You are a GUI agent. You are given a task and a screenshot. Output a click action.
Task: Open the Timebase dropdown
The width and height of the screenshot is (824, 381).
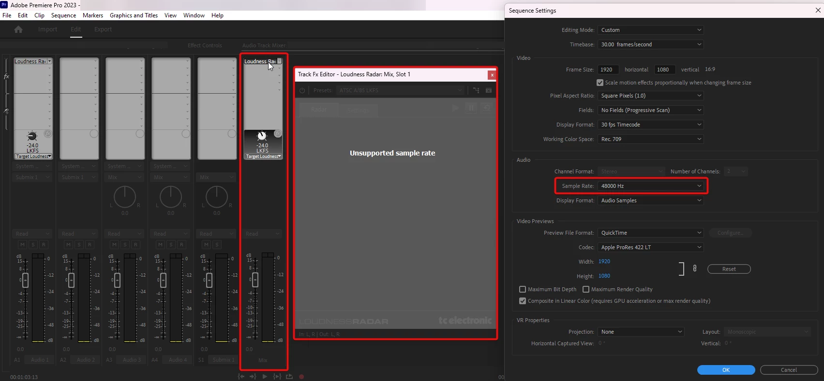click(x=650, y=44)
